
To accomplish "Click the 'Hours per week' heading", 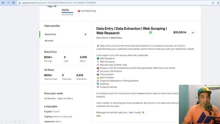I will (54, 93).
